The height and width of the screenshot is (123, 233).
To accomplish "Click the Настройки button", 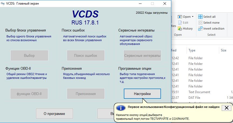I will pos(142,94).
